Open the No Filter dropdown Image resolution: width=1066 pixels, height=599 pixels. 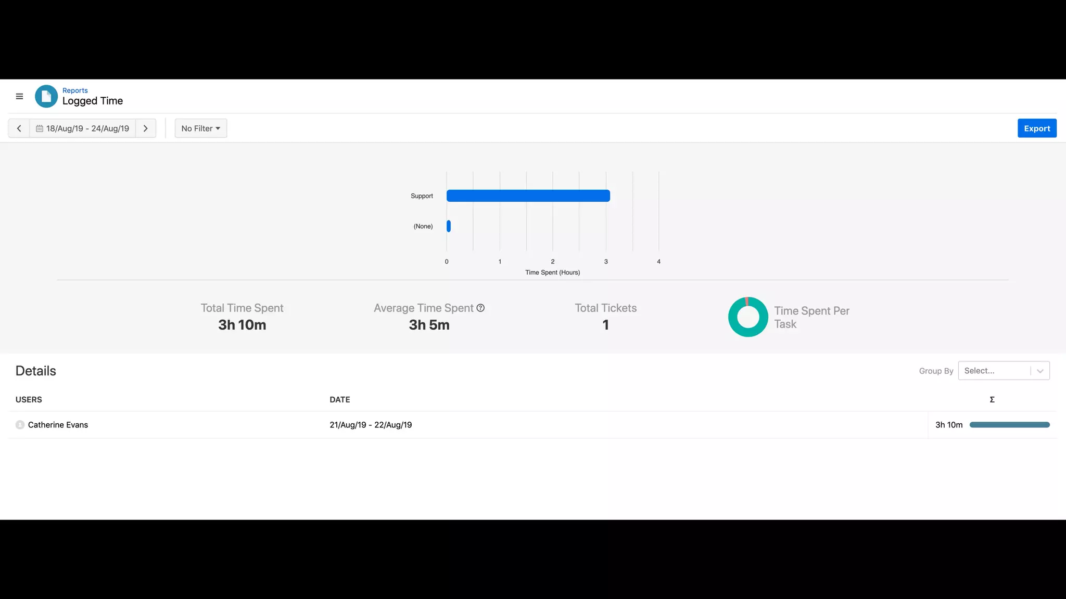(201, 128)
